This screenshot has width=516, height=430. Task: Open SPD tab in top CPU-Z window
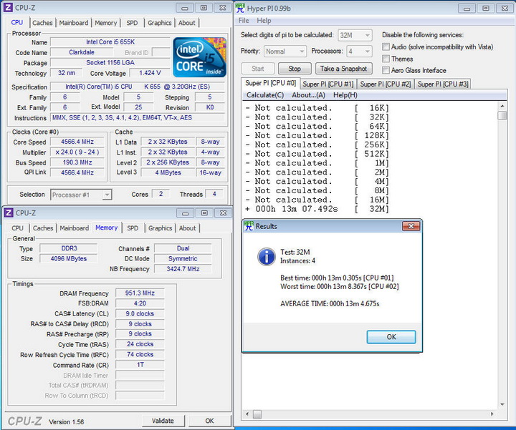coord(132,23)
